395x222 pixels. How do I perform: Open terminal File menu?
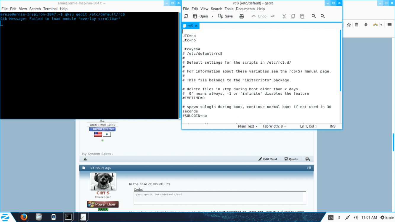(4, 9)
